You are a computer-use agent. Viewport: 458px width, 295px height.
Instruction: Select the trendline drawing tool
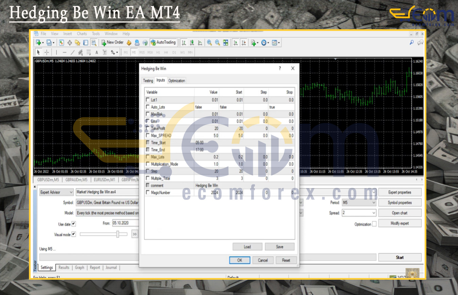72,52
